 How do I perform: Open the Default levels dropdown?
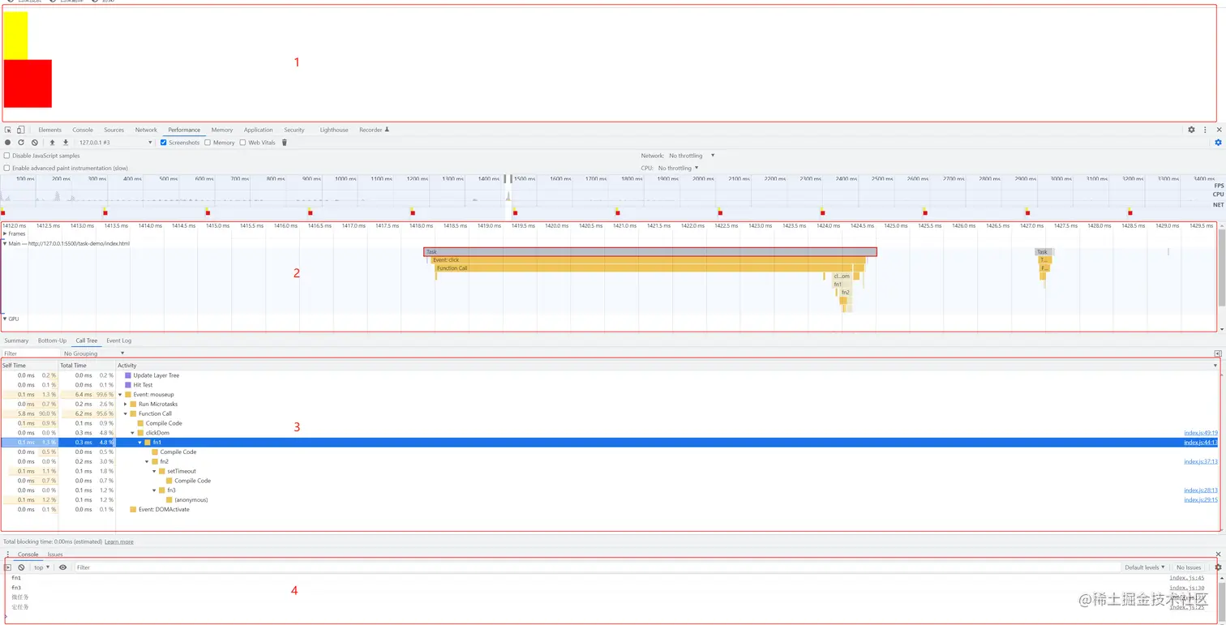tap(1145, 567)
